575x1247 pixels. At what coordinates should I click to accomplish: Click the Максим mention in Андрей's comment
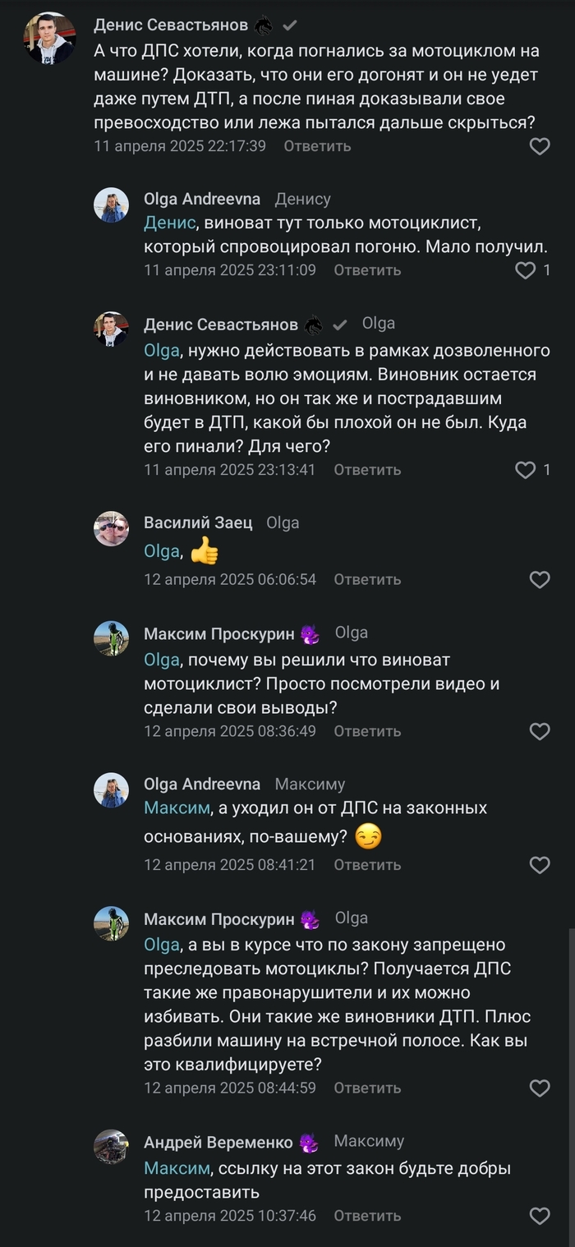[x=177, y=1168]
